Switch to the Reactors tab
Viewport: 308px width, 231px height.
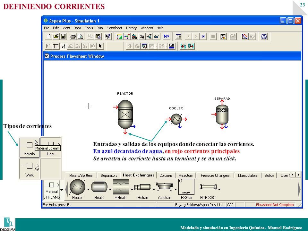[x=185, y=175]
